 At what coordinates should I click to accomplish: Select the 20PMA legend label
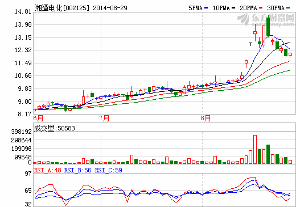[248, 8]
